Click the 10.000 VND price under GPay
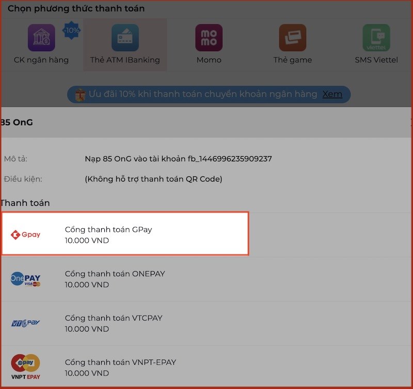The image size is (413, 389). (x=87, y=241)
